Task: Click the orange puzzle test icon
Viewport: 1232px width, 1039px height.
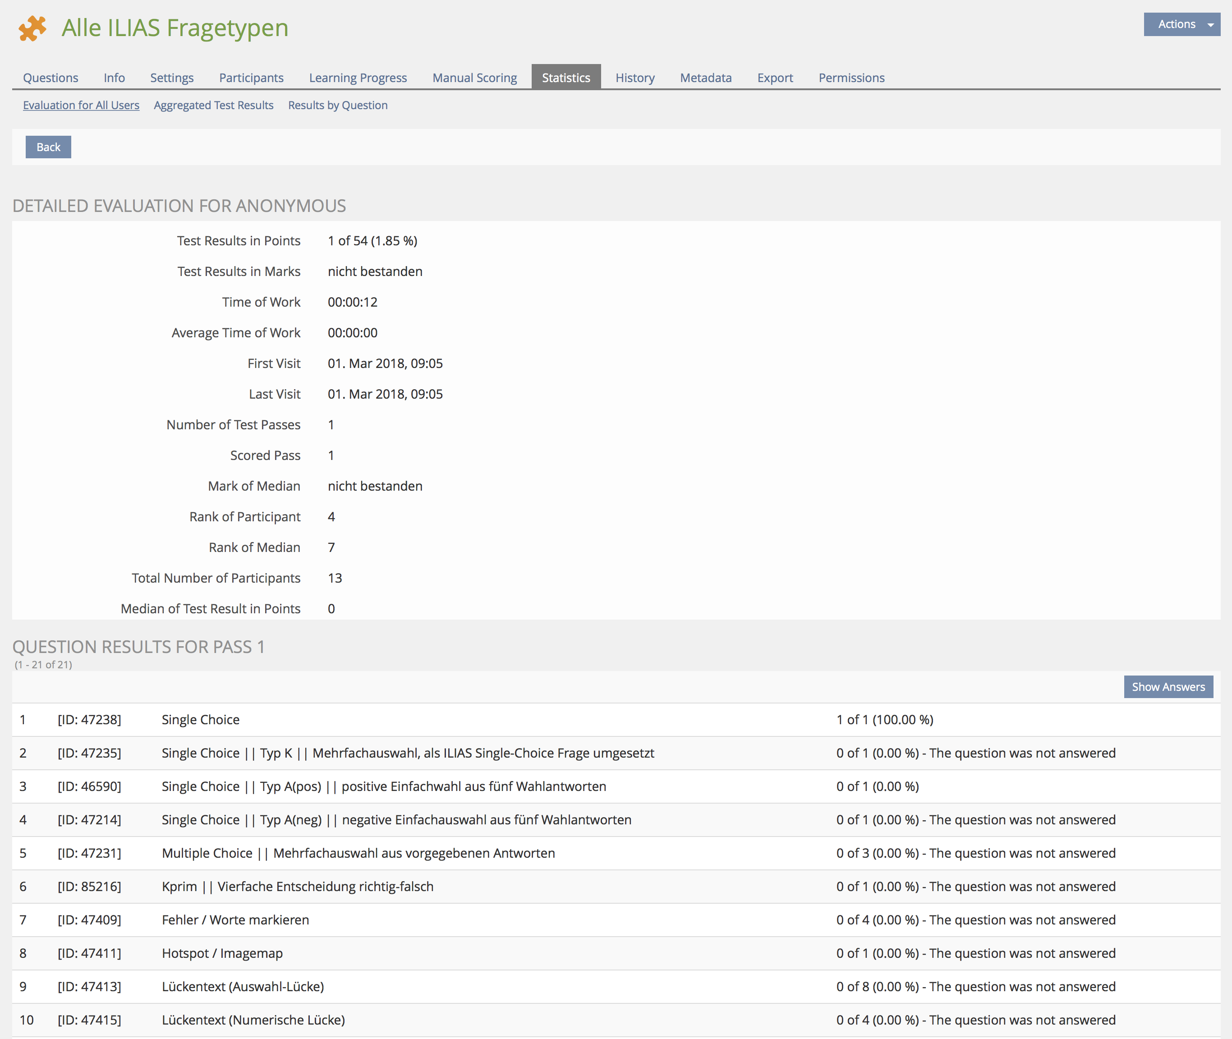Action: pos(32,28)
